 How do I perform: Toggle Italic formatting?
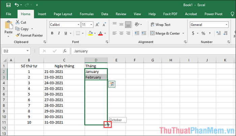click(59, 33)
